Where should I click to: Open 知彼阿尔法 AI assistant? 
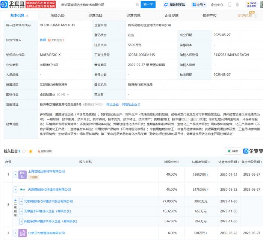(174, 5)
